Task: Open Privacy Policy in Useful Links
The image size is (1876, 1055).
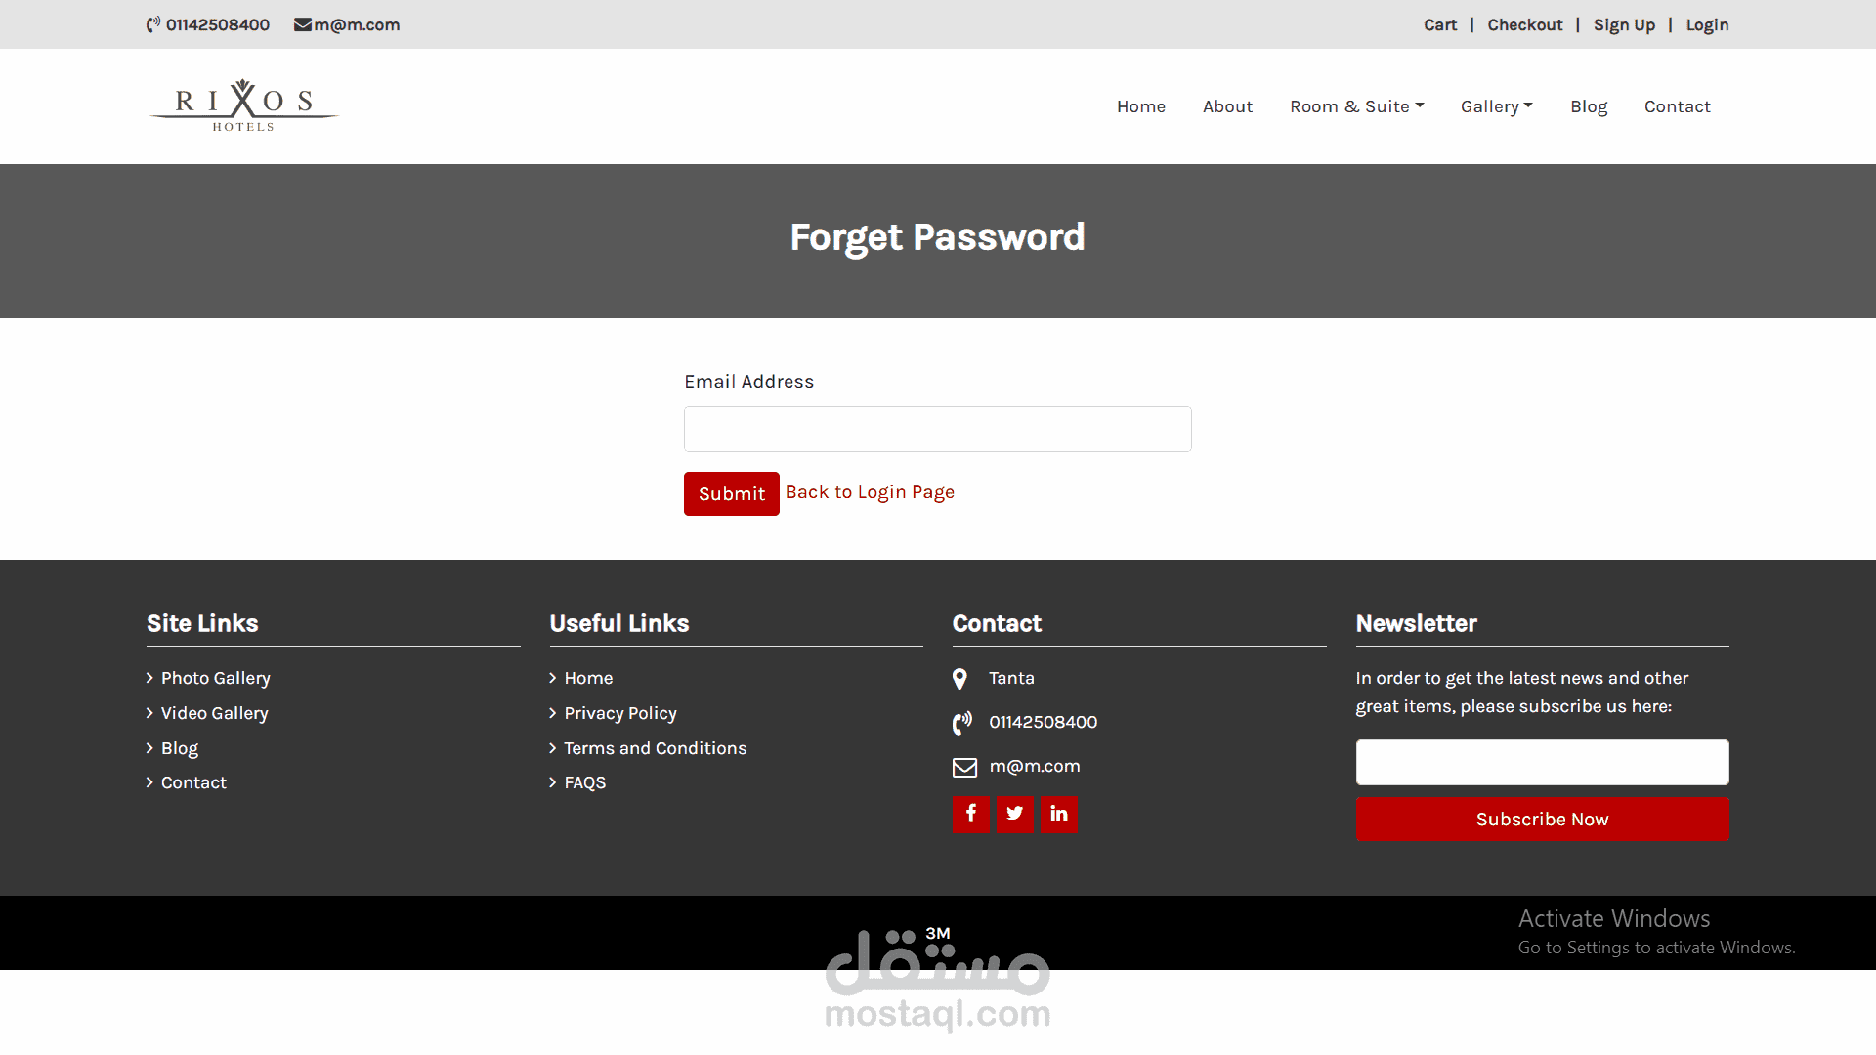Action: (619, 713)
